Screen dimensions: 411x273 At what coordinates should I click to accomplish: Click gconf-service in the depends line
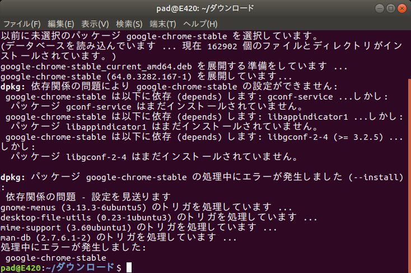[x=300, y=97]
